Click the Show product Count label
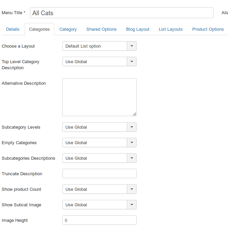The height and width of the screenshot is (235, 228). click(x=21, y=189)
